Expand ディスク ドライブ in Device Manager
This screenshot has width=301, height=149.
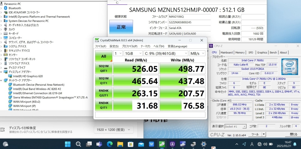pyautogui.click(x=2, y=68)
